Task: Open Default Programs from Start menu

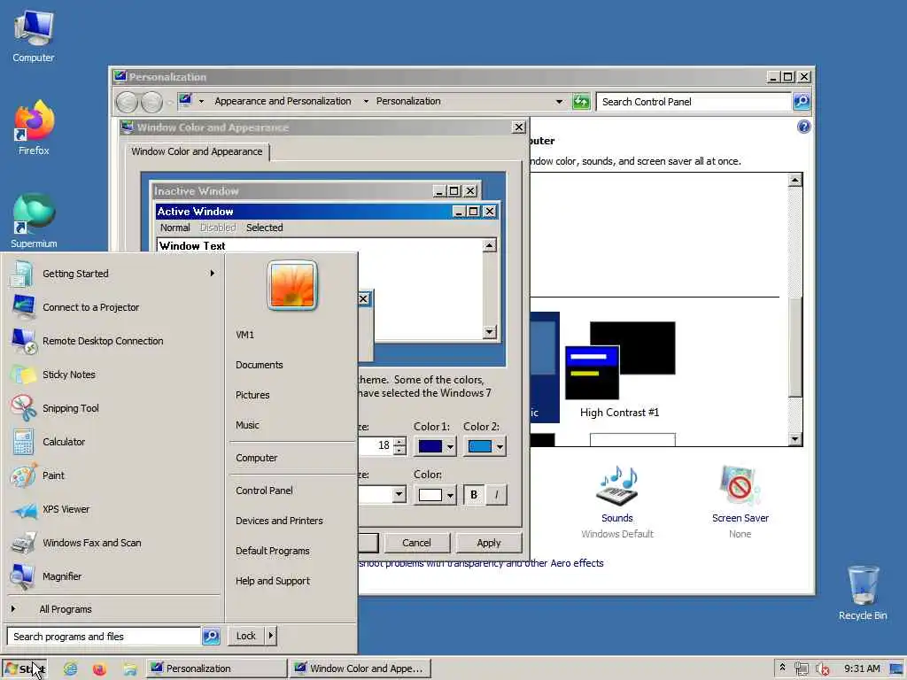Action: pos(273,551)
